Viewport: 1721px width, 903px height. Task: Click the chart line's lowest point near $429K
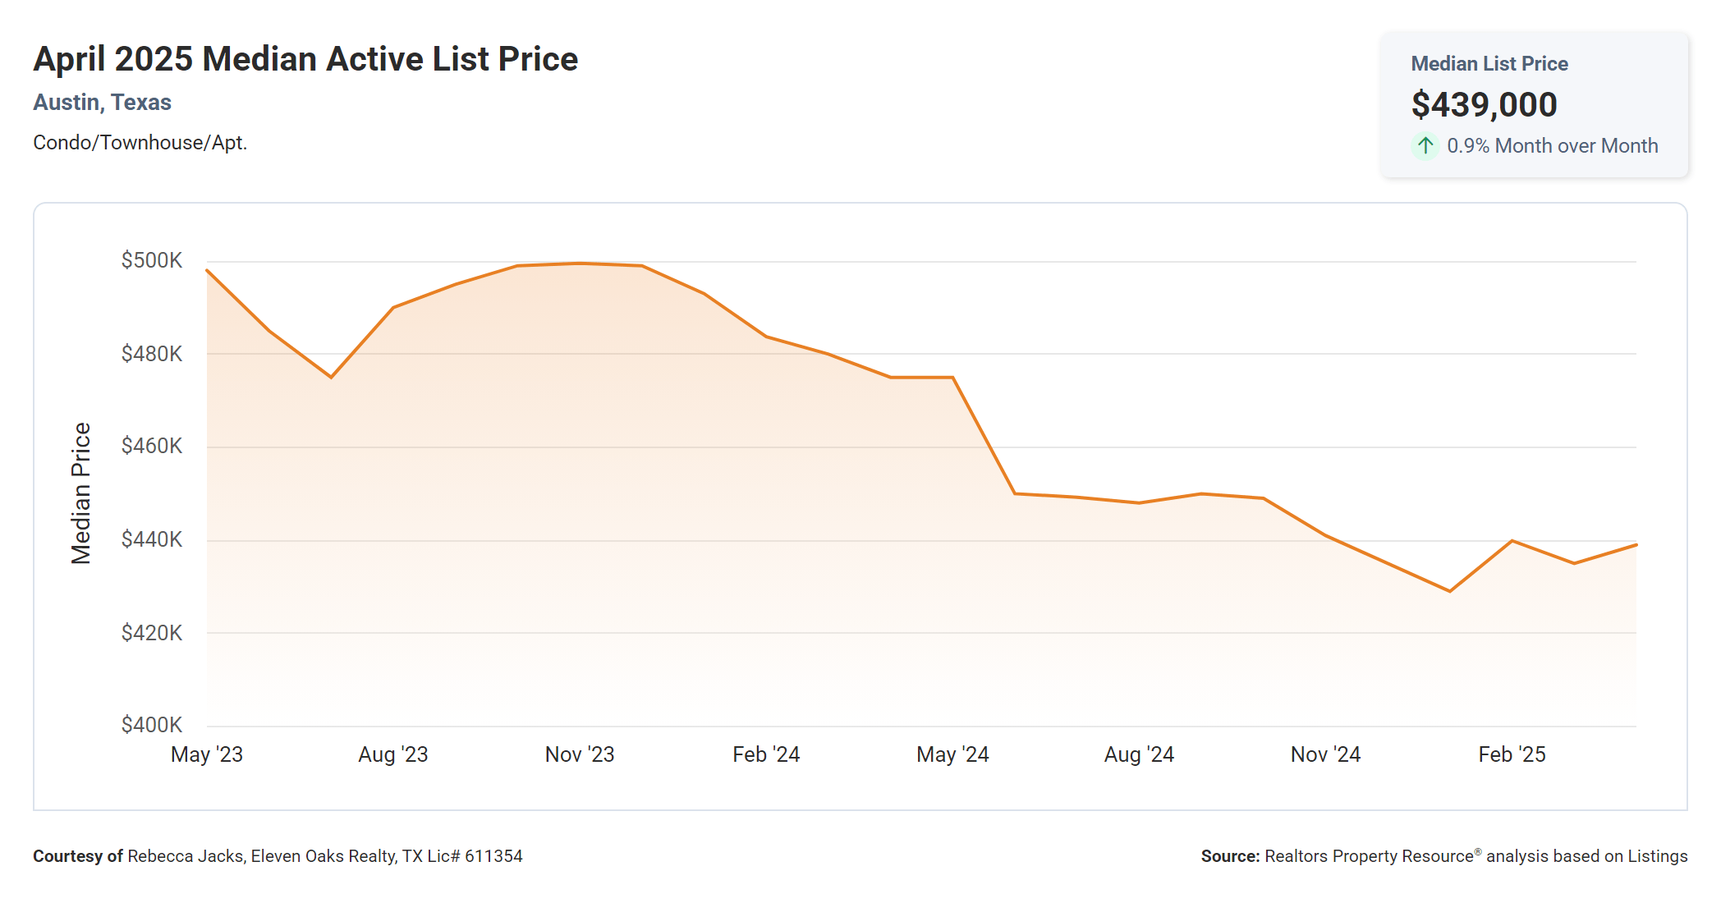(1450, 591)
